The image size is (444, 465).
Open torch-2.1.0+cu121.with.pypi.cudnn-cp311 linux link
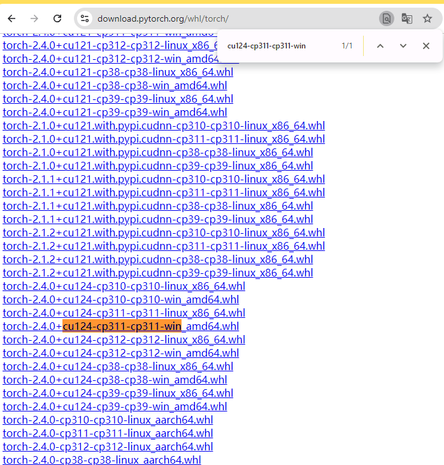coord(164,139)
